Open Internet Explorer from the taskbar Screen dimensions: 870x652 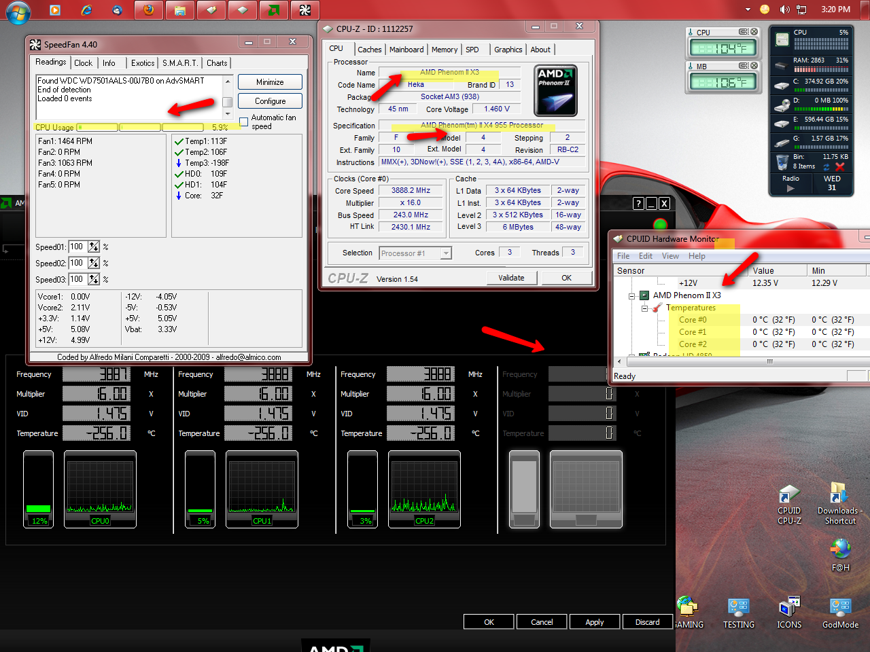(86, 10)
